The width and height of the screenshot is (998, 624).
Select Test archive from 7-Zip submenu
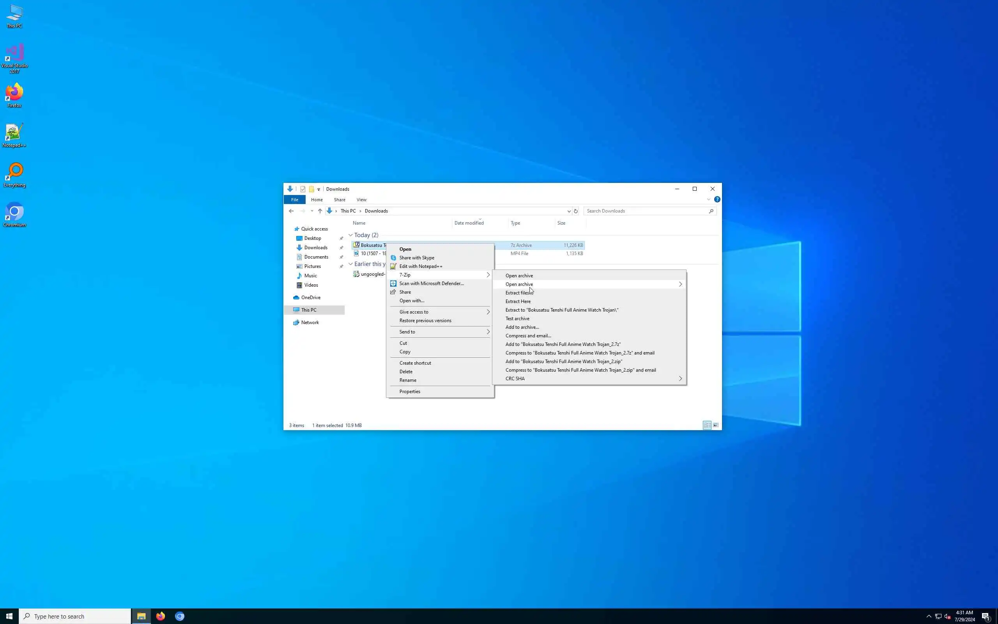tap(517, 319)
